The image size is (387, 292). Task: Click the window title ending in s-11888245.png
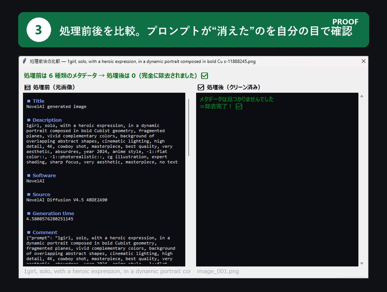pyautogui.click(x=142, y=61)
